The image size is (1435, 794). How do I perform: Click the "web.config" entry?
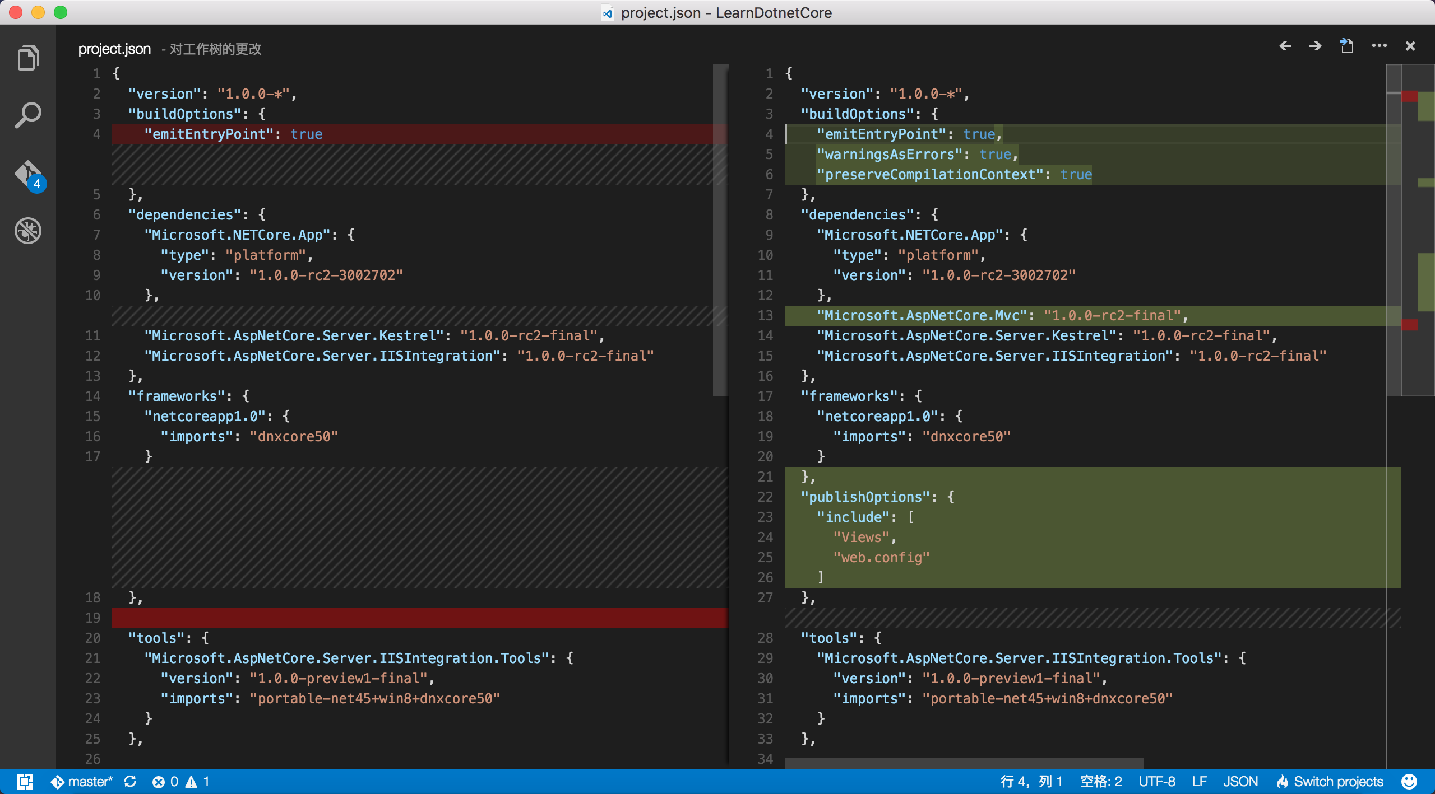[881, 558]
